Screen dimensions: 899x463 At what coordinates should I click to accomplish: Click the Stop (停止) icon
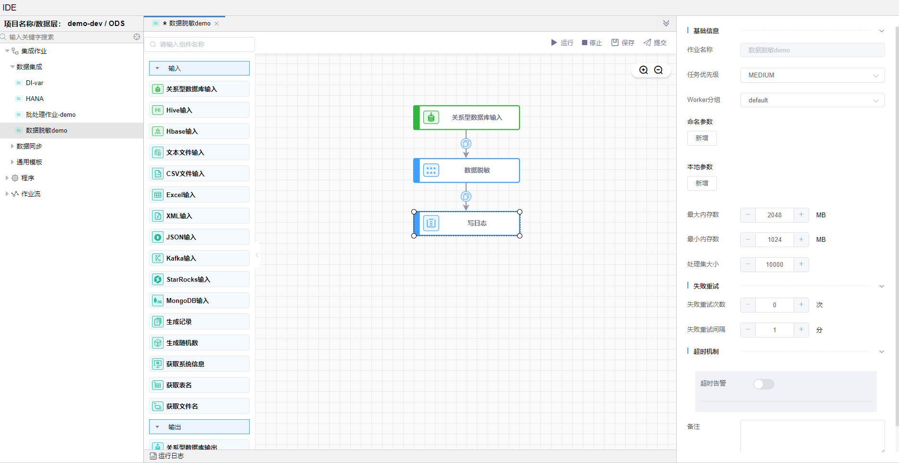(x=584, y=43)
